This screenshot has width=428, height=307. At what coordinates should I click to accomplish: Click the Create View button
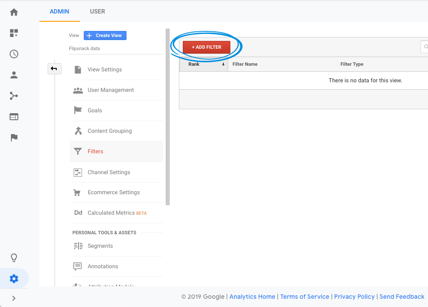click(105, 35)
